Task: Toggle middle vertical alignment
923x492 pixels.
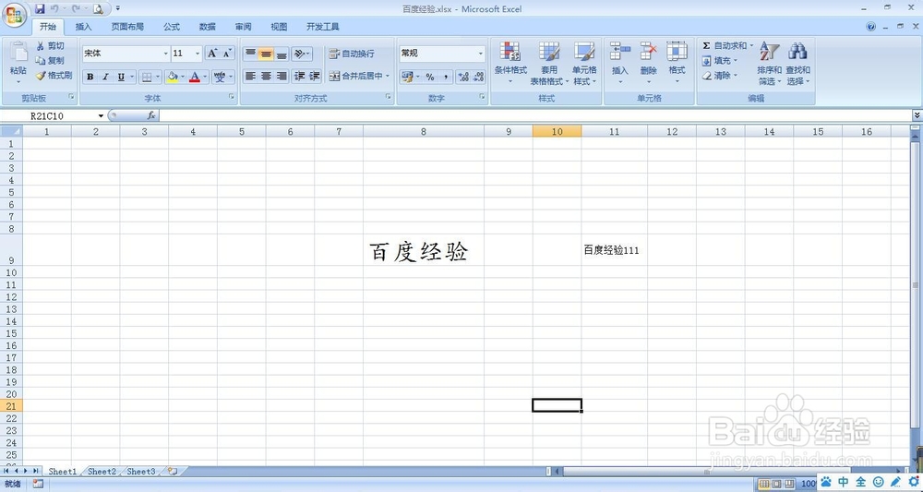Action: (266, 54)
